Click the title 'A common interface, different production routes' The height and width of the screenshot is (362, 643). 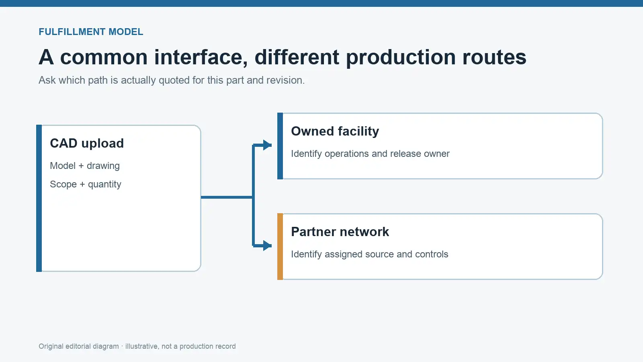[283, 57]
